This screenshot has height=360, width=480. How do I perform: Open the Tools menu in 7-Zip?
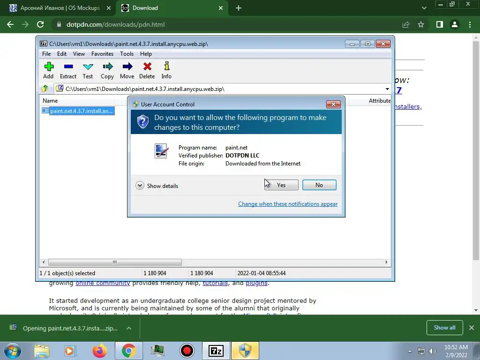pyautogui.click(x=127, y=54)
